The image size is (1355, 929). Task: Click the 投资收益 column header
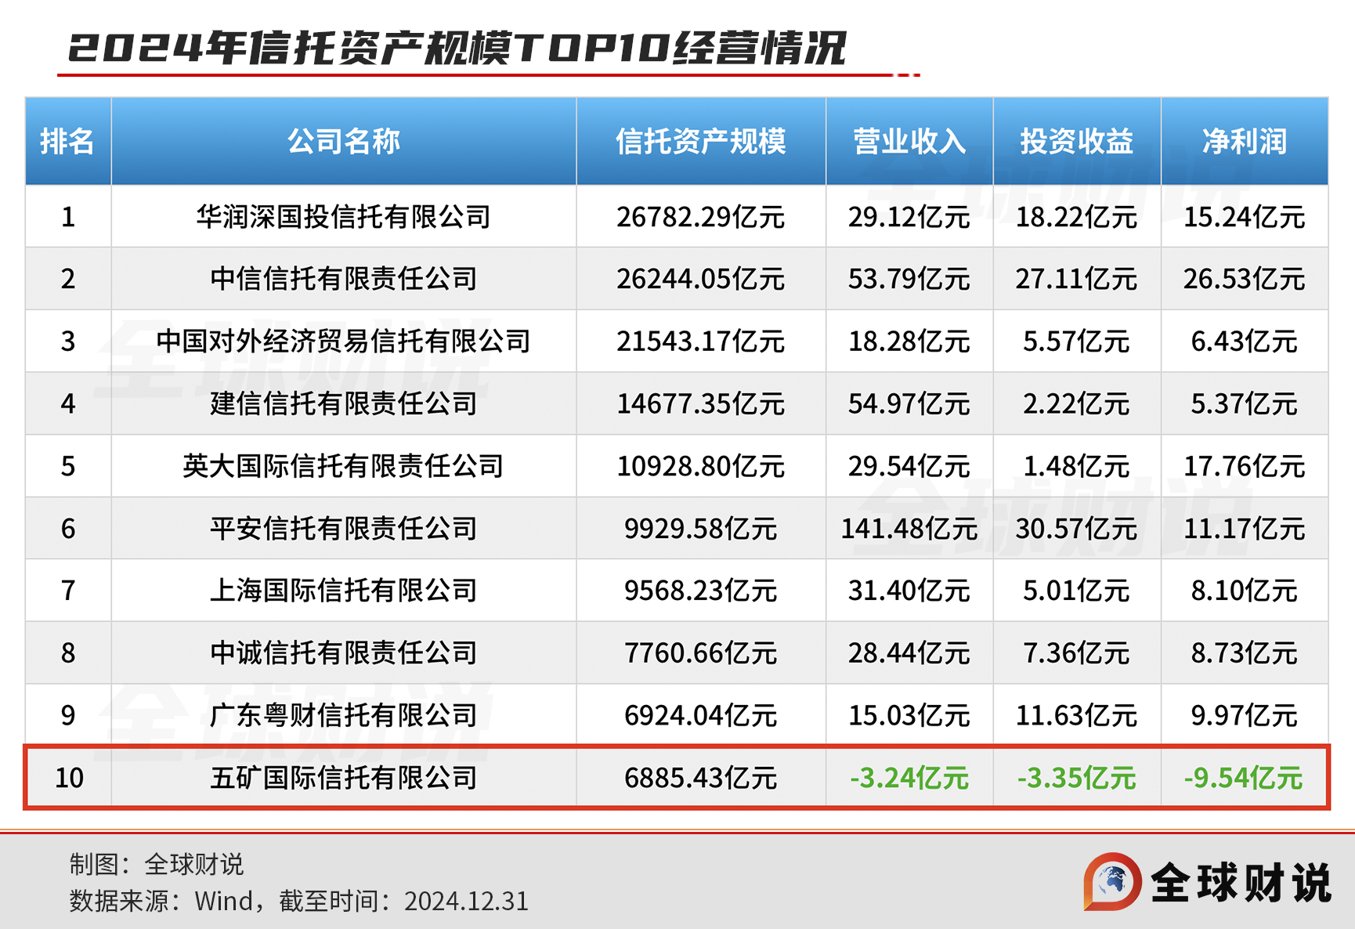(1076, 142)
